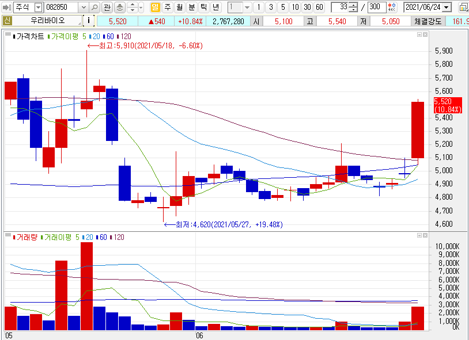This screenshot has height=340, width=469.
Task: Open the 주식 market type dropdown
Action: (38, 7)
